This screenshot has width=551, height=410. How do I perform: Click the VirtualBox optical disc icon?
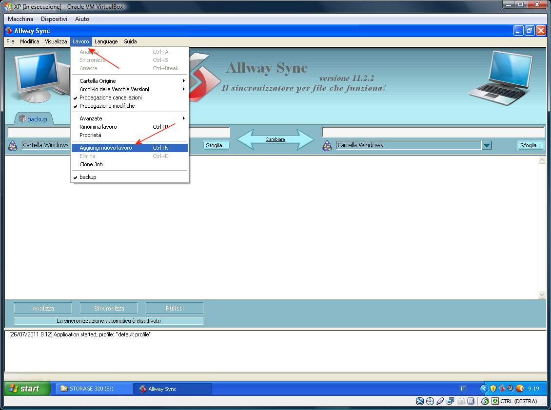[430, 401]
